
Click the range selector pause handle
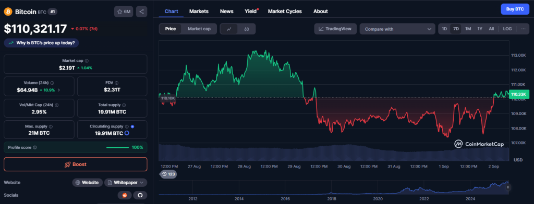pos(508,187)
